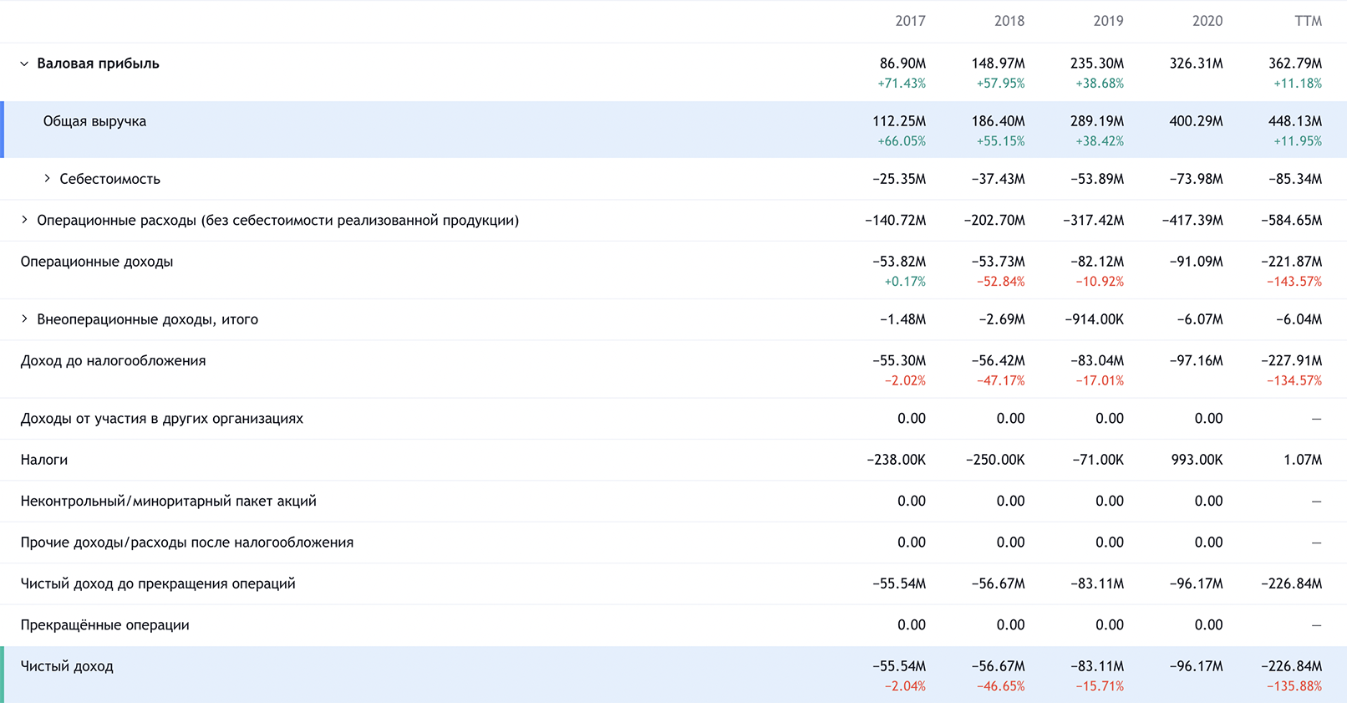
Task: Click the 2018 column header
Action: click(1009, 21)
